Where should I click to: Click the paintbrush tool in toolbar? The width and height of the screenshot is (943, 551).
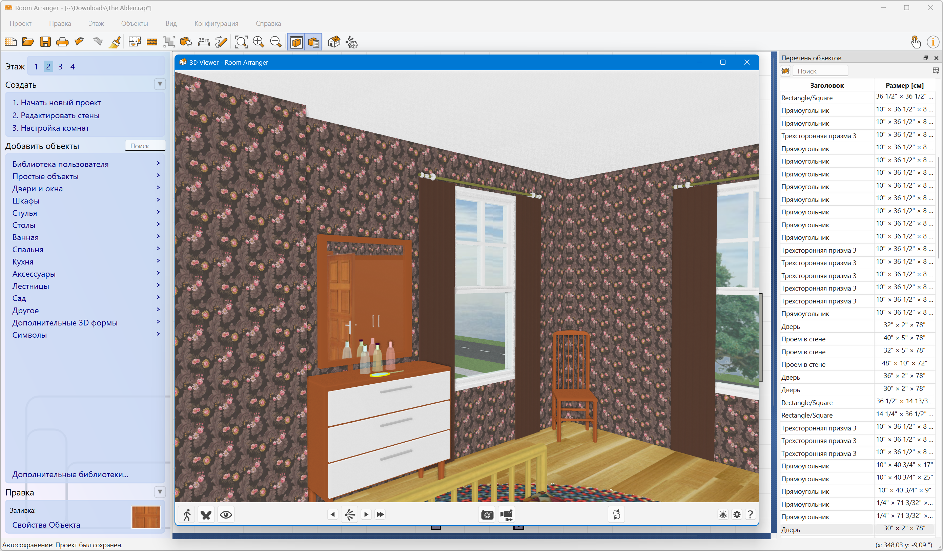[115, 42]
